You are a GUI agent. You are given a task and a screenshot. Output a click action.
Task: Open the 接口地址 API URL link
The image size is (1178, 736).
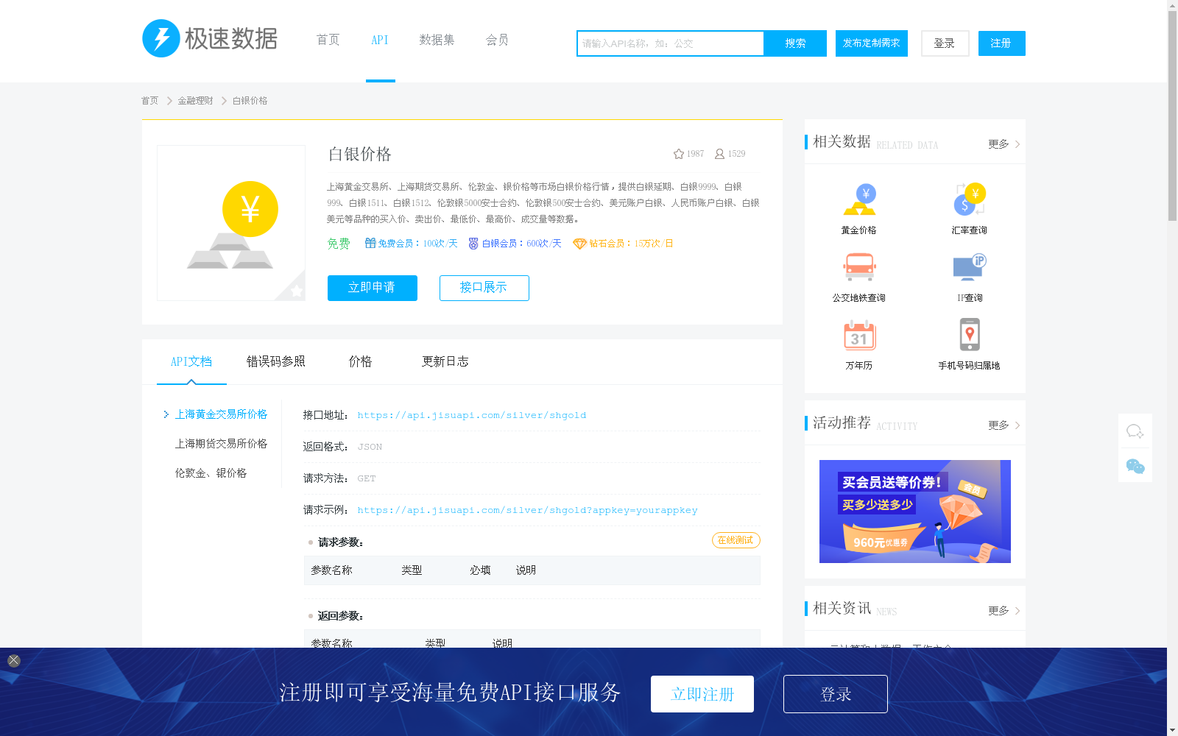pos(472,415)
